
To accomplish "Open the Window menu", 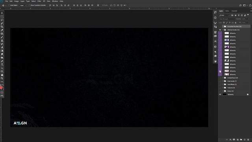I will [55, 1].
